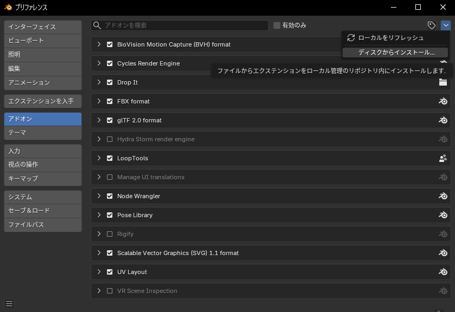Expand the glTF 2.0 format add-on details
The height and width of the screenshot is (312, 455).
click(99, 120)
